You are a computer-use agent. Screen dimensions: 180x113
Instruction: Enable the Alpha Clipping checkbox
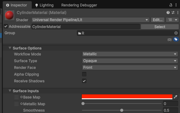[84, 74]
